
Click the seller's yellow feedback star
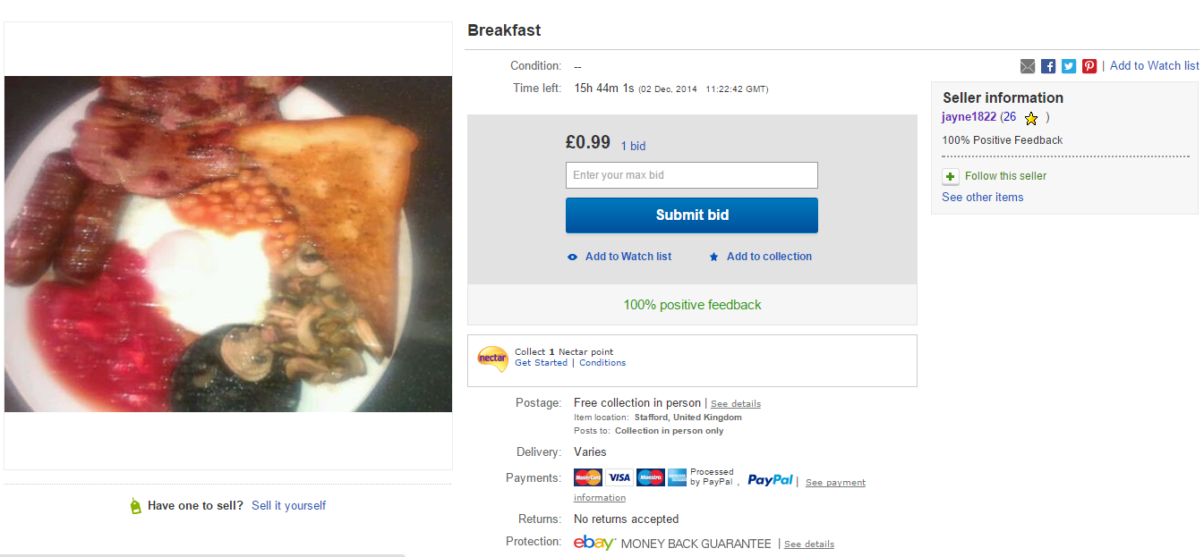[1031, 118]
